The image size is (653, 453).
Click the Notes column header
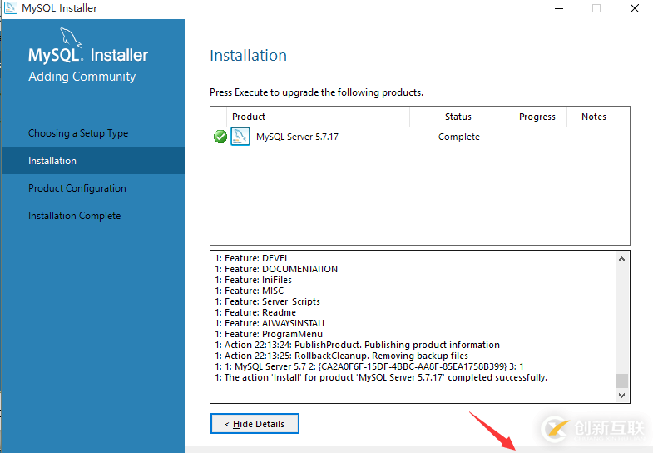(x=594, y=117)
